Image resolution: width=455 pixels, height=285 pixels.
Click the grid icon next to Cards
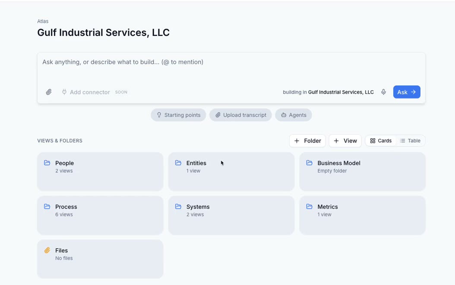pos(373,141)
